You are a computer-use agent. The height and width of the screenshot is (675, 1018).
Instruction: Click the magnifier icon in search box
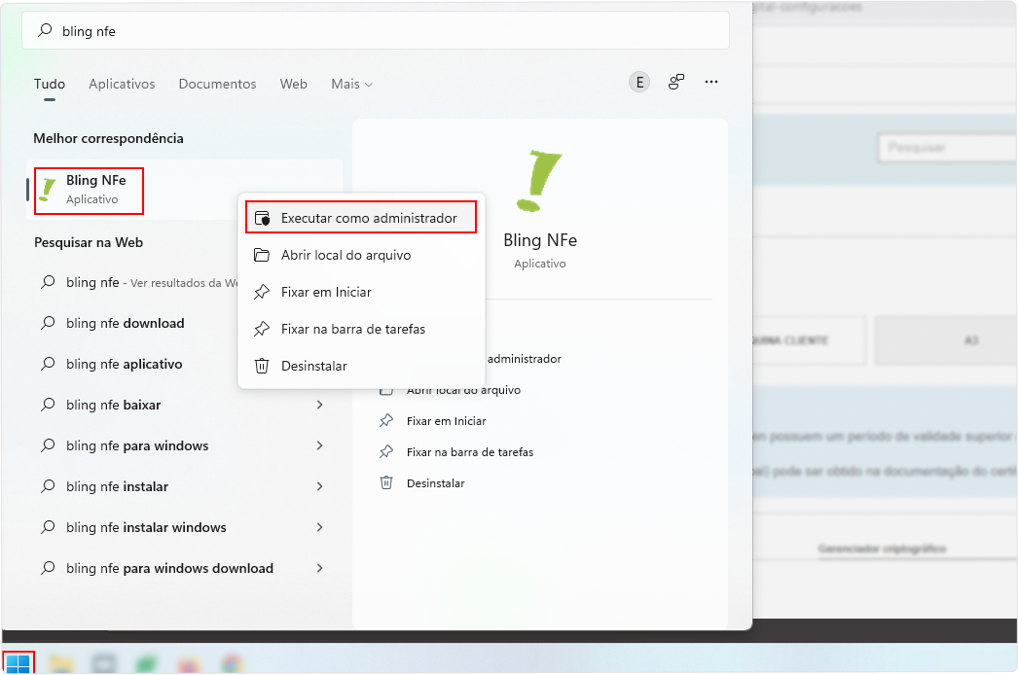pos(45,30)
